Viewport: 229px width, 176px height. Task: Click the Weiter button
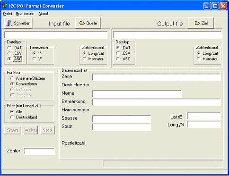coord(31,130)
